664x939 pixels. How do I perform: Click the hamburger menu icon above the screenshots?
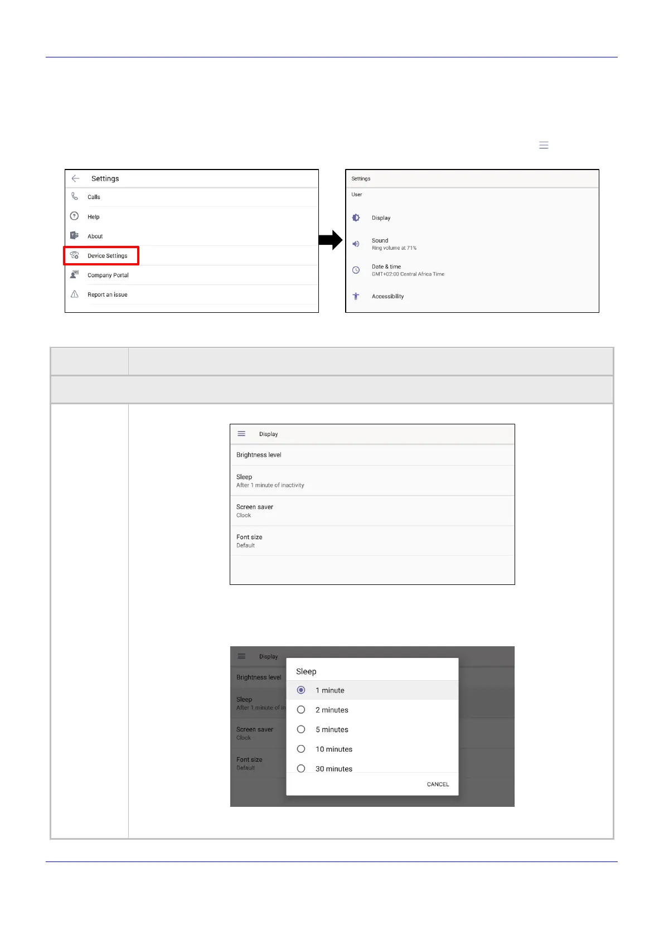[544, 146]
